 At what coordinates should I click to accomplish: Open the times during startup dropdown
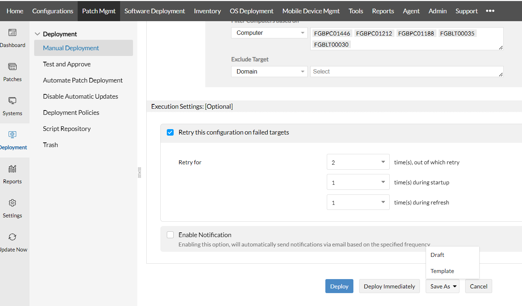(358, 182)
